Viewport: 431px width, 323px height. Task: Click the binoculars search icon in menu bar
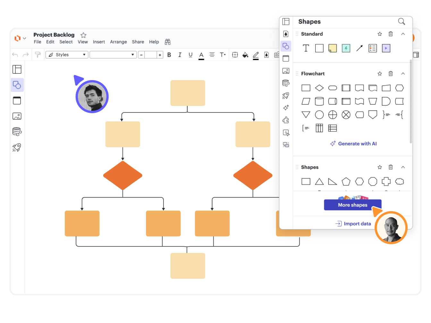click(167, 42)
